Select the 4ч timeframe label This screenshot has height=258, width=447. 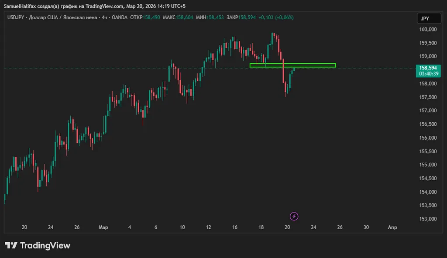pos(105,17)
